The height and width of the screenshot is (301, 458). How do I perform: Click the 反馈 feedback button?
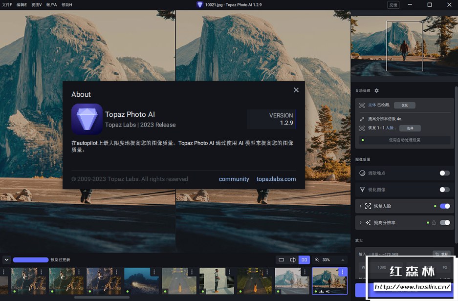click(x=393, y=5)
